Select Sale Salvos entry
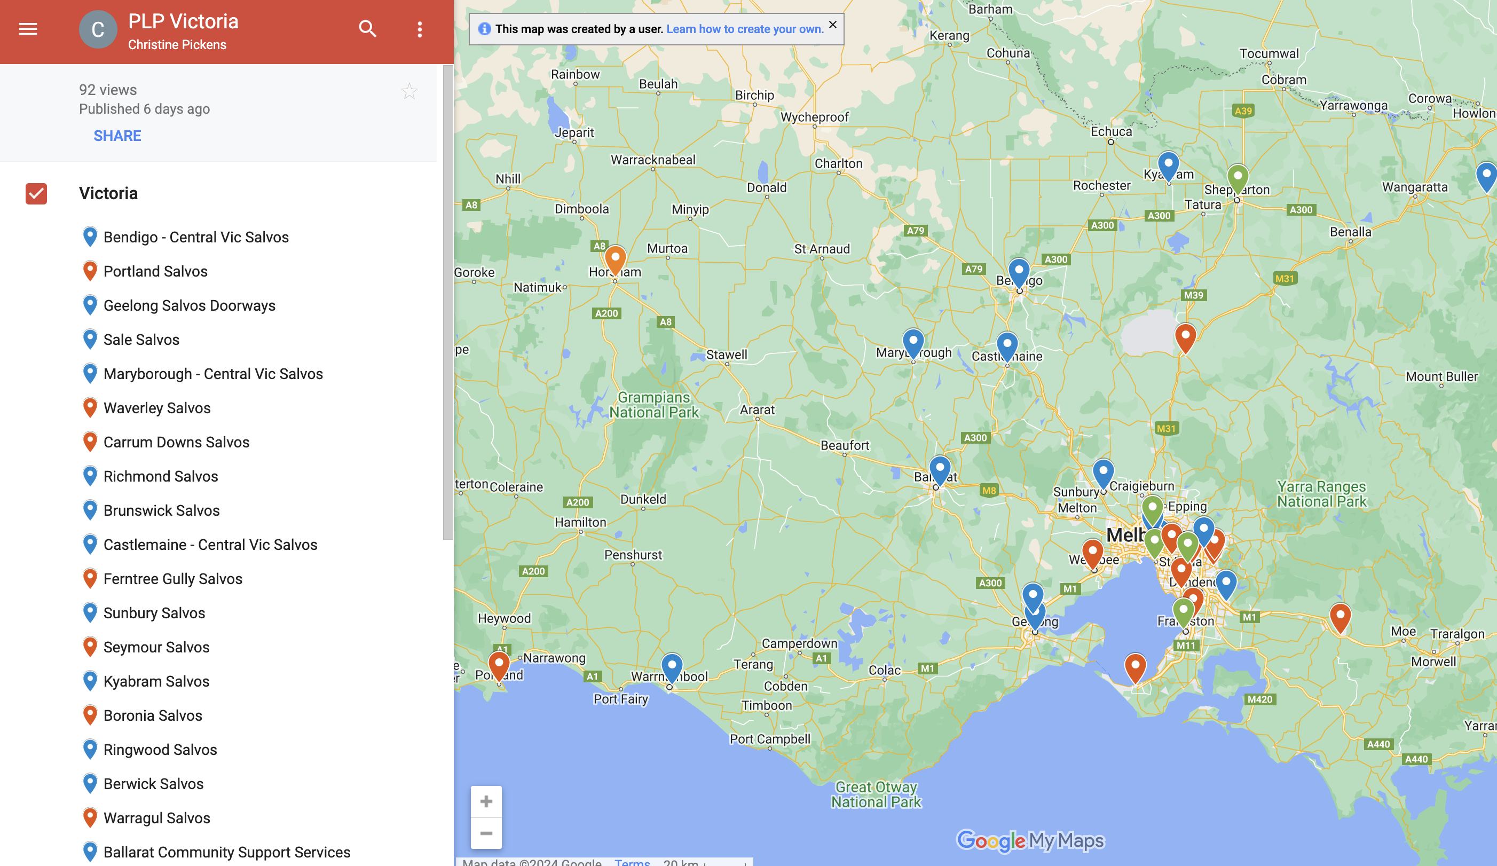The image size is (1497, 866). point(141,340)
